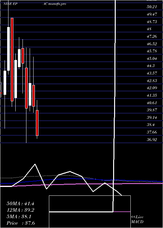Click the 42.09 price axis label
The height and width of the screenshot is (228, 163).
coord(152,88)
